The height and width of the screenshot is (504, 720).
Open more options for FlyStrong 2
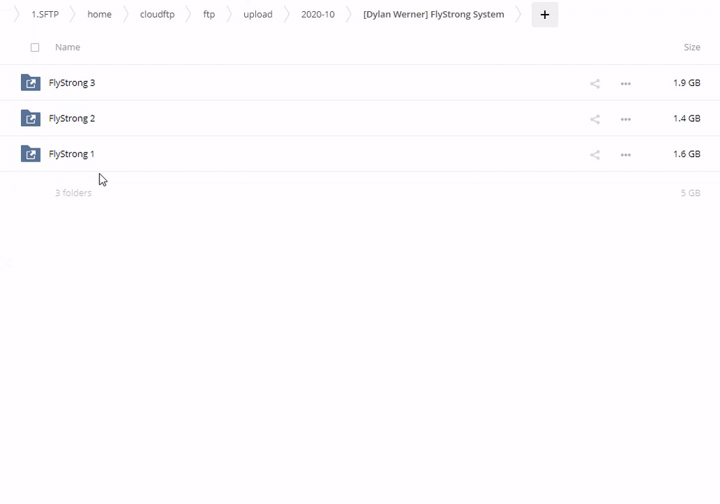point(626,119)
